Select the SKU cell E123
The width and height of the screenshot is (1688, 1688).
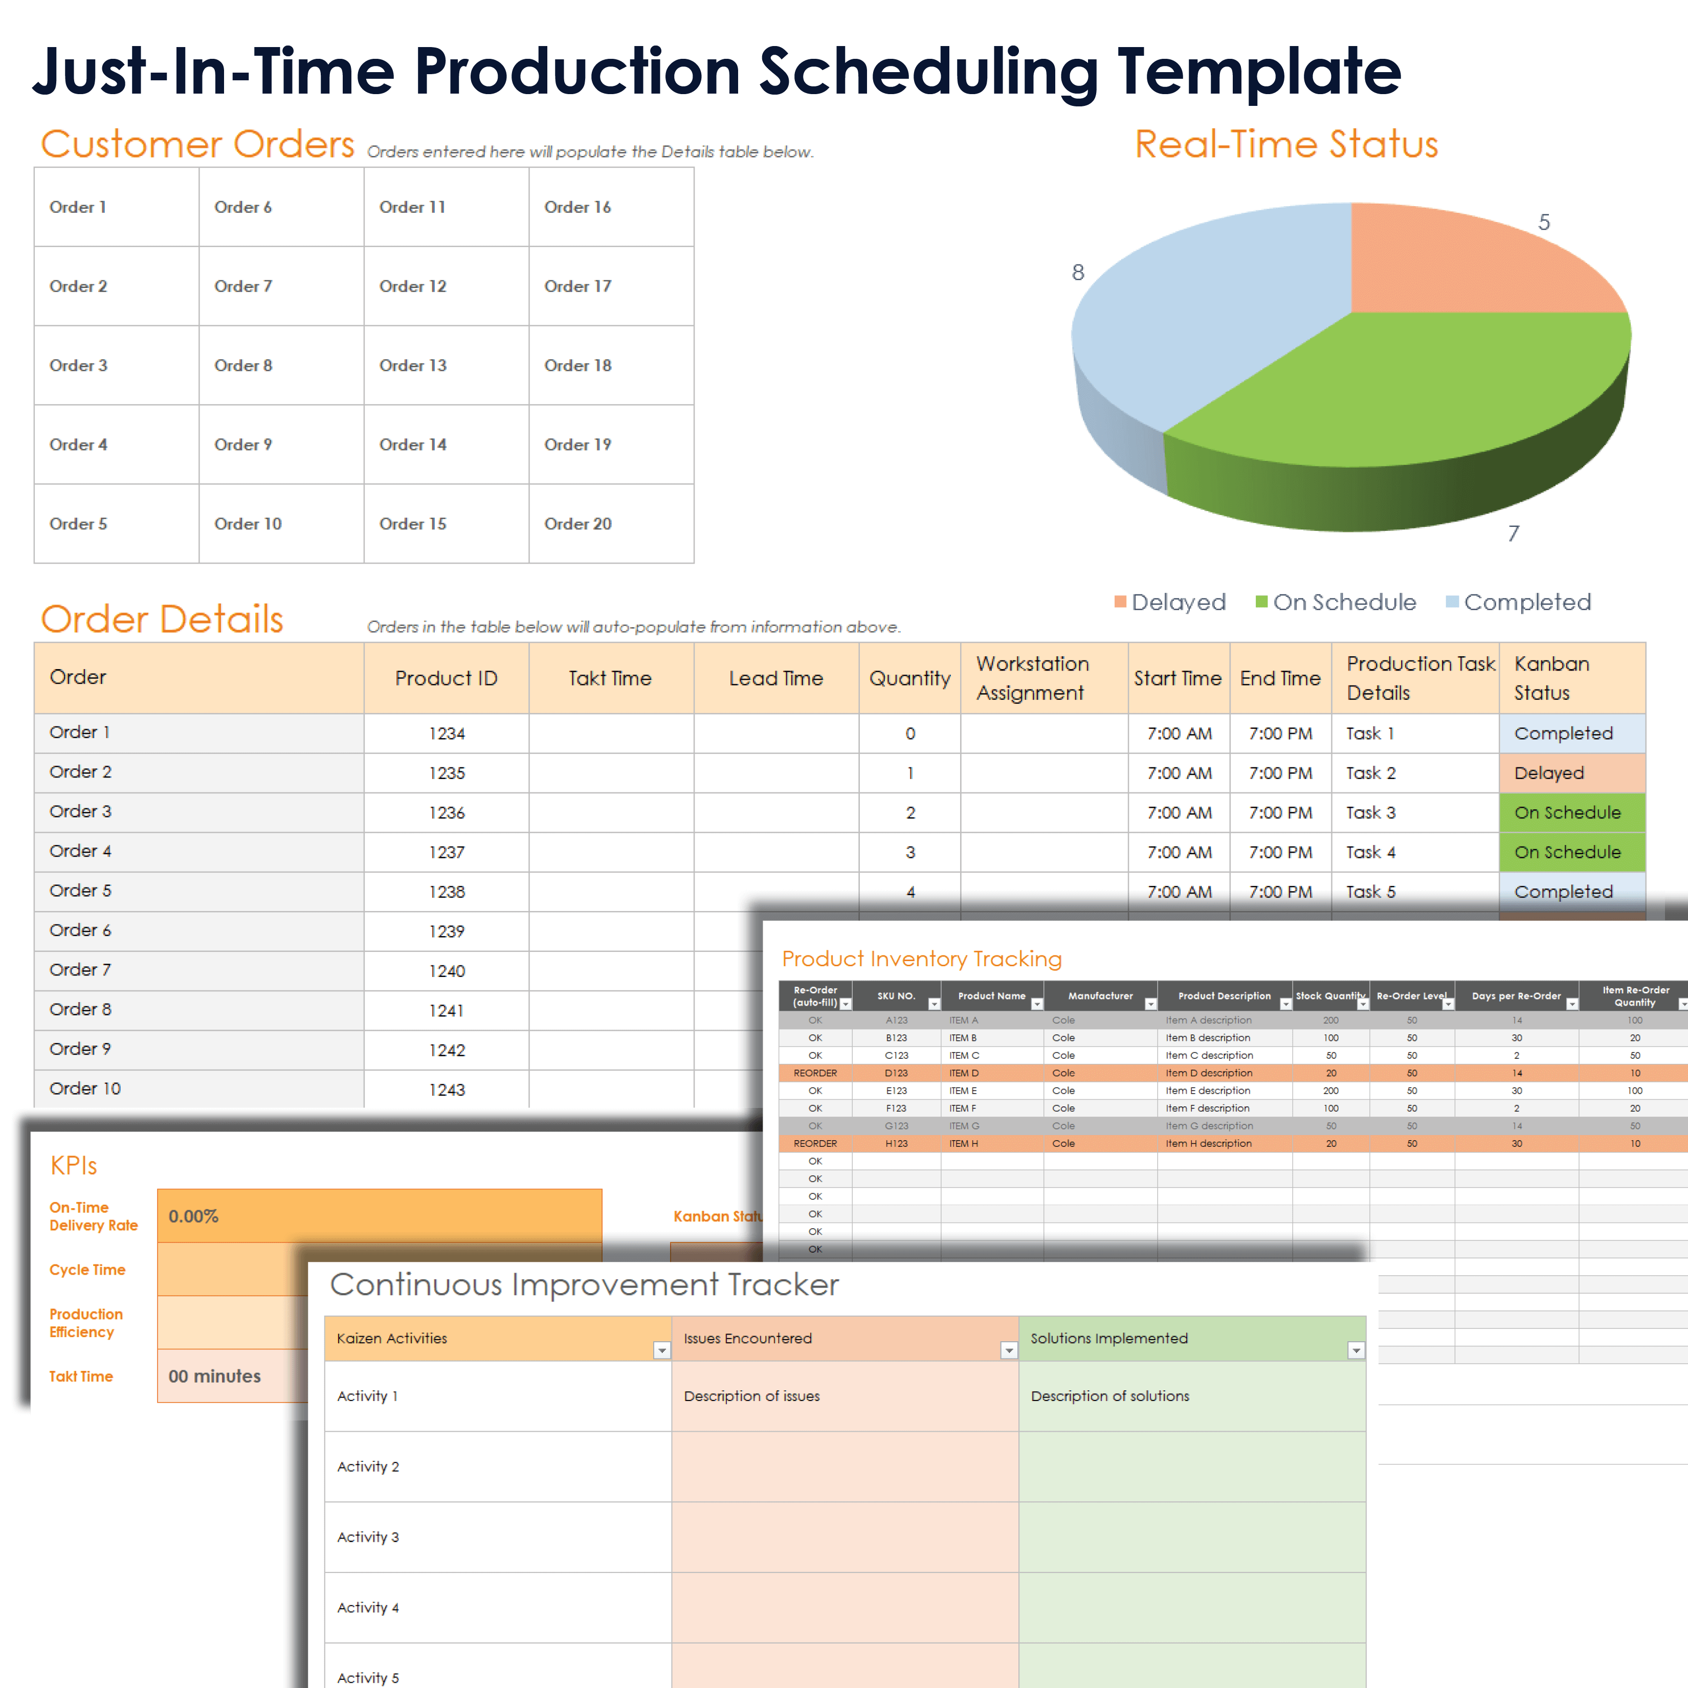click(x=896, y=1091)
